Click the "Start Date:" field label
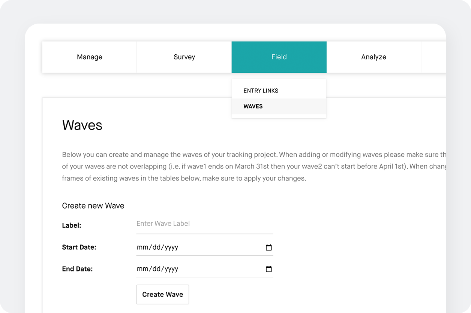The height and width of the screenshot is (313, 471). click(79, 247)
